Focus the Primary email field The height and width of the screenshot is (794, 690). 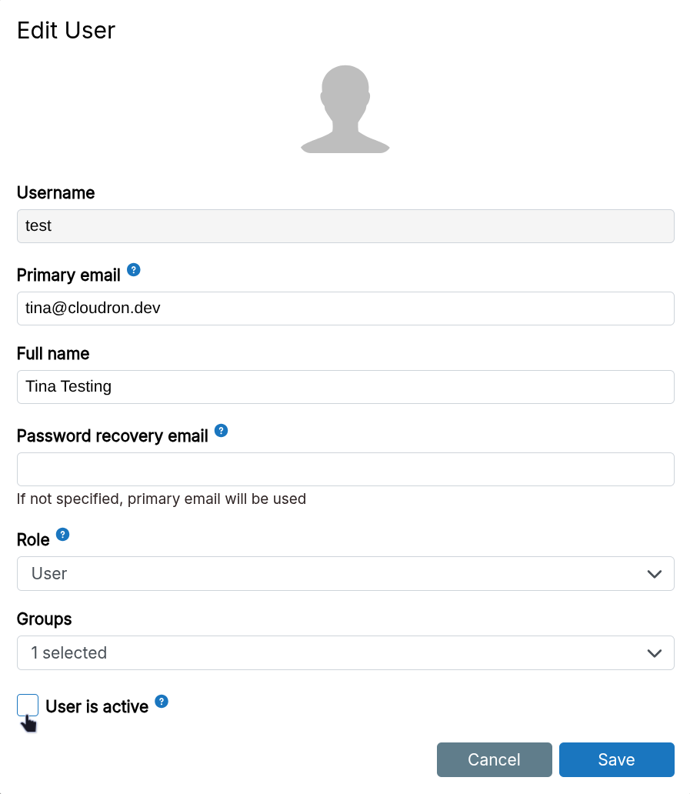click(345, 309)
